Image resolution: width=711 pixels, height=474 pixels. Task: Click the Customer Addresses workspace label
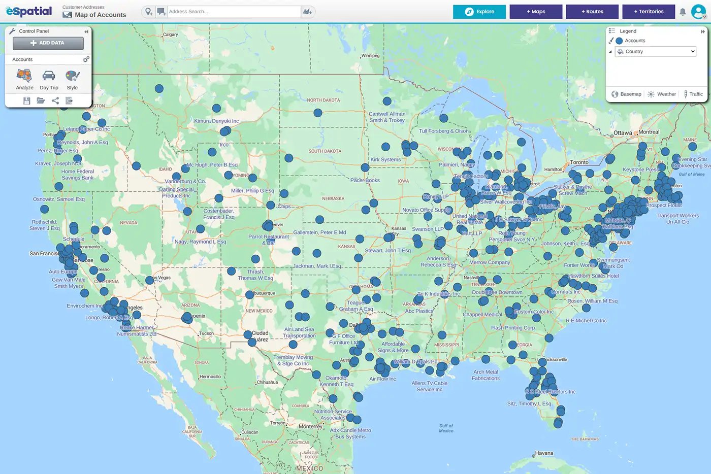pyautogui.click(x=83, y=7)
